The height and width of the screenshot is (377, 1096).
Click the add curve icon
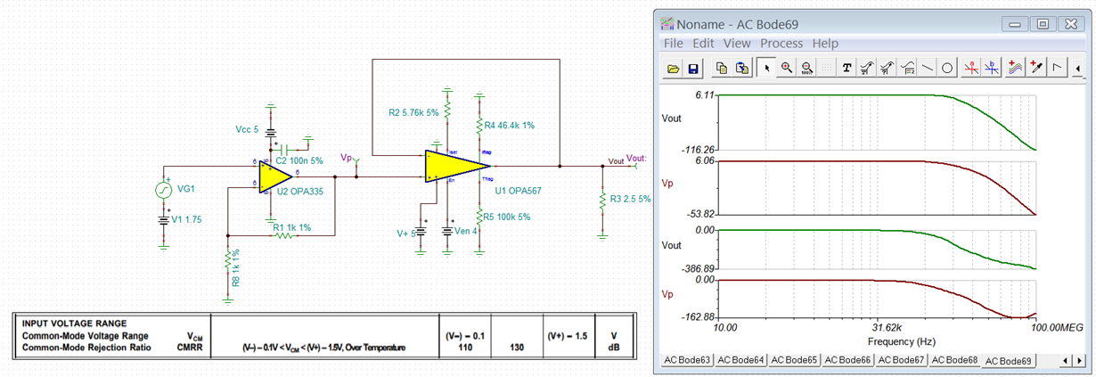(1016, 68)
